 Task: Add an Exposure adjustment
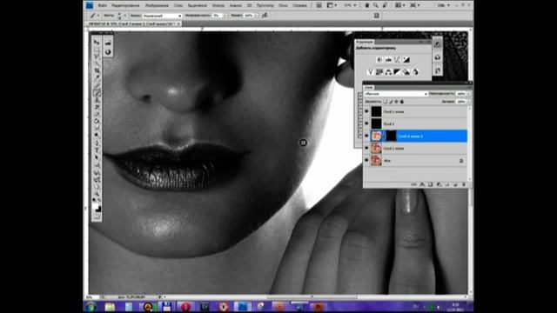(x=406, y=60)
